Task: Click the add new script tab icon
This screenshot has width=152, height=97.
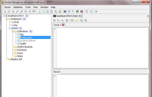Action: (x=82, y=21)
